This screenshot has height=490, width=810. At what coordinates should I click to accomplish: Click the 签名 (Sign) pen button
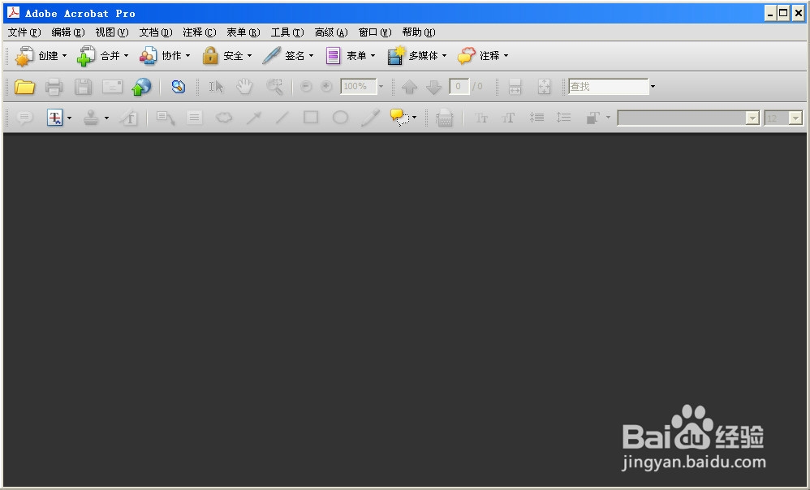coord(288,56)
